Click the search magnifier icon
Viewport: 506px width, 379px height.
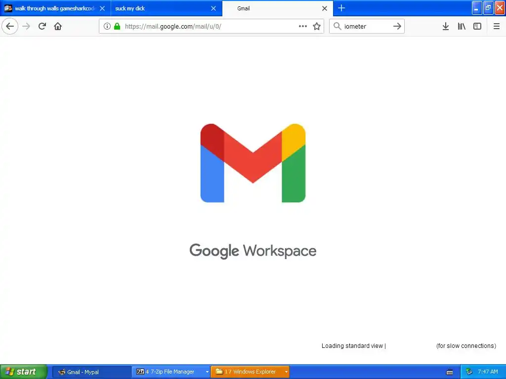[x=337, y=26]
